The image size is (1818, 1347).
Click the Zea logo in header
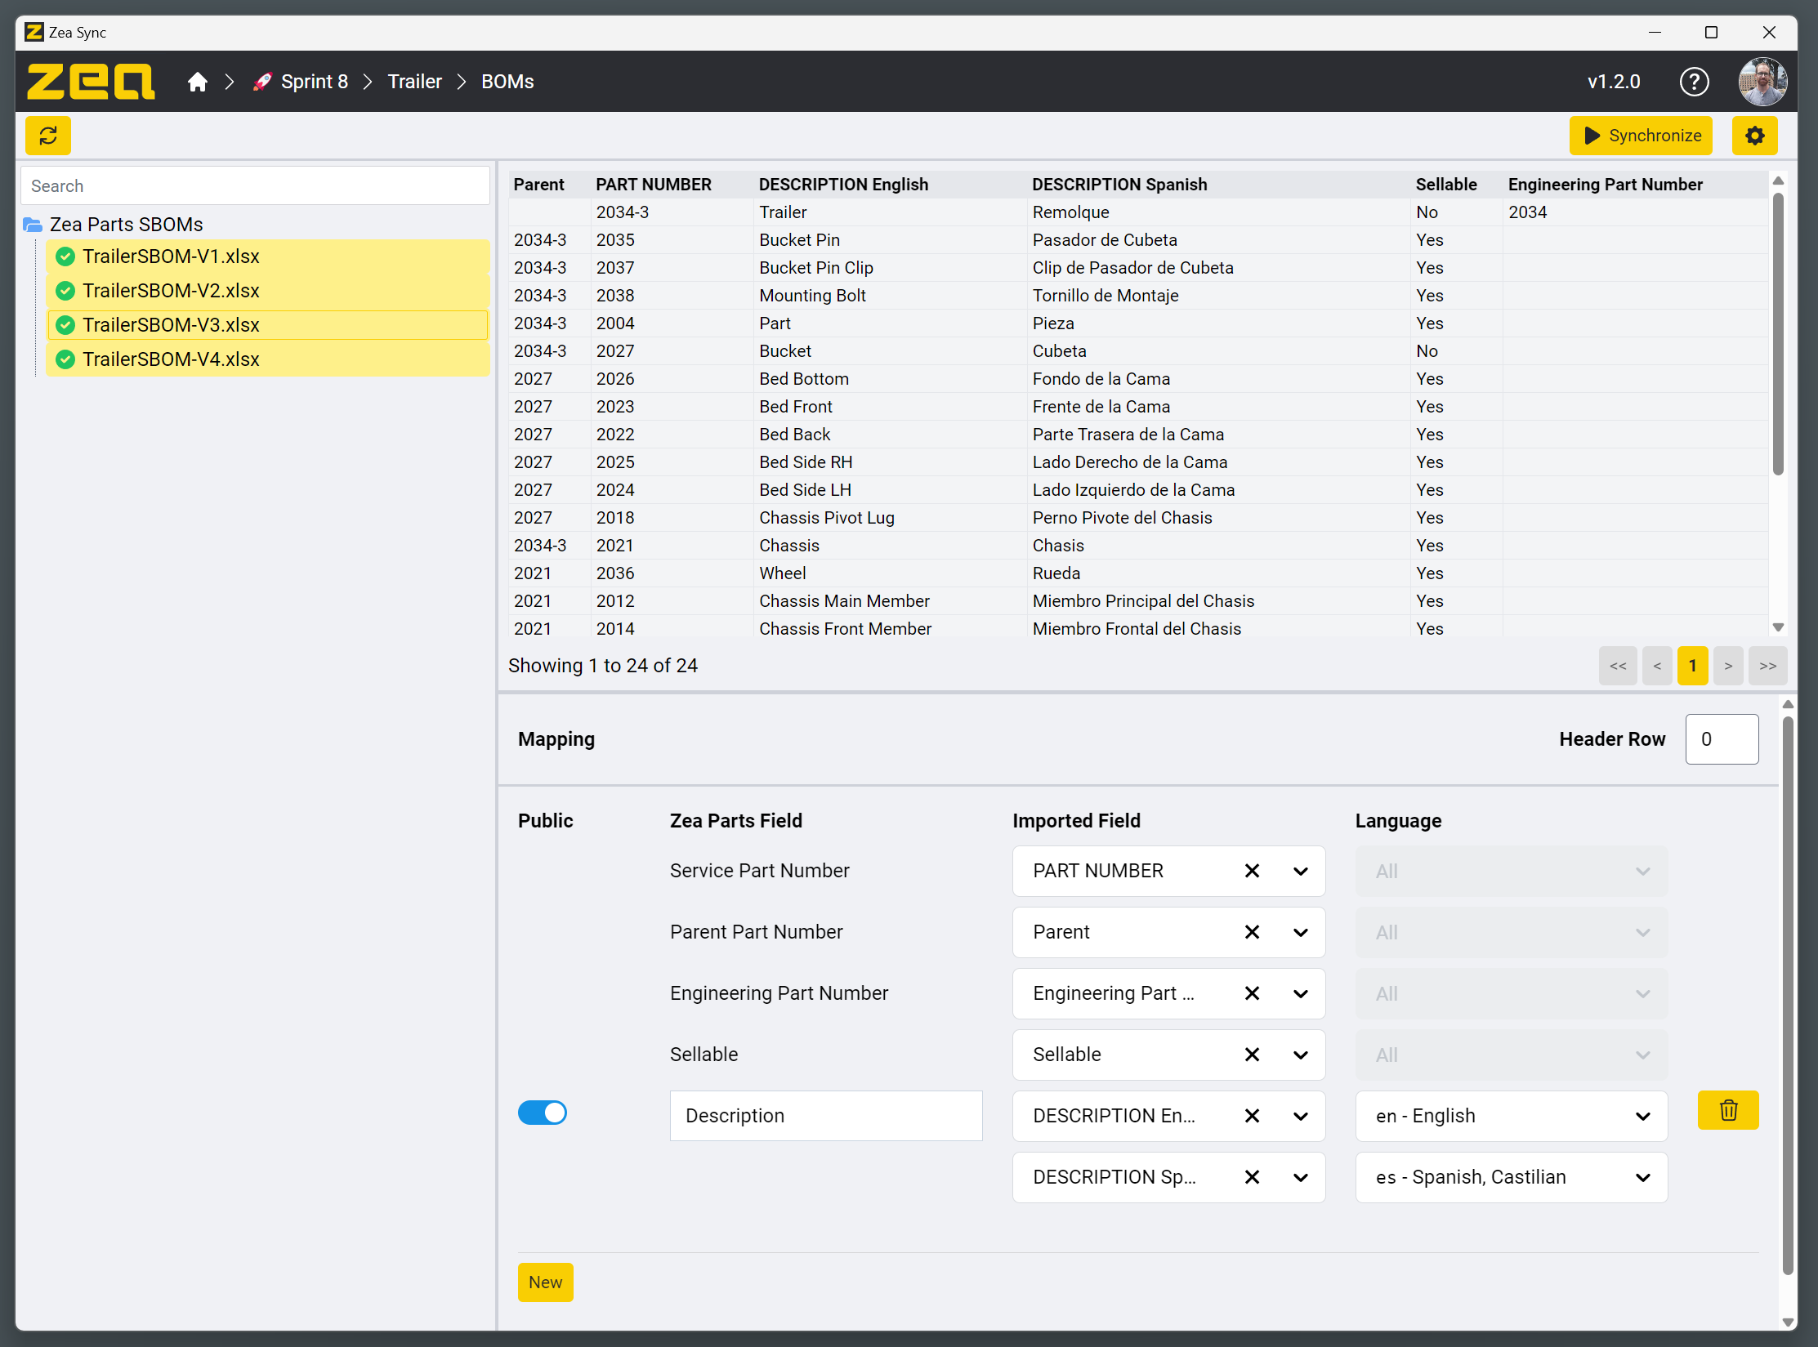[90, 82]
